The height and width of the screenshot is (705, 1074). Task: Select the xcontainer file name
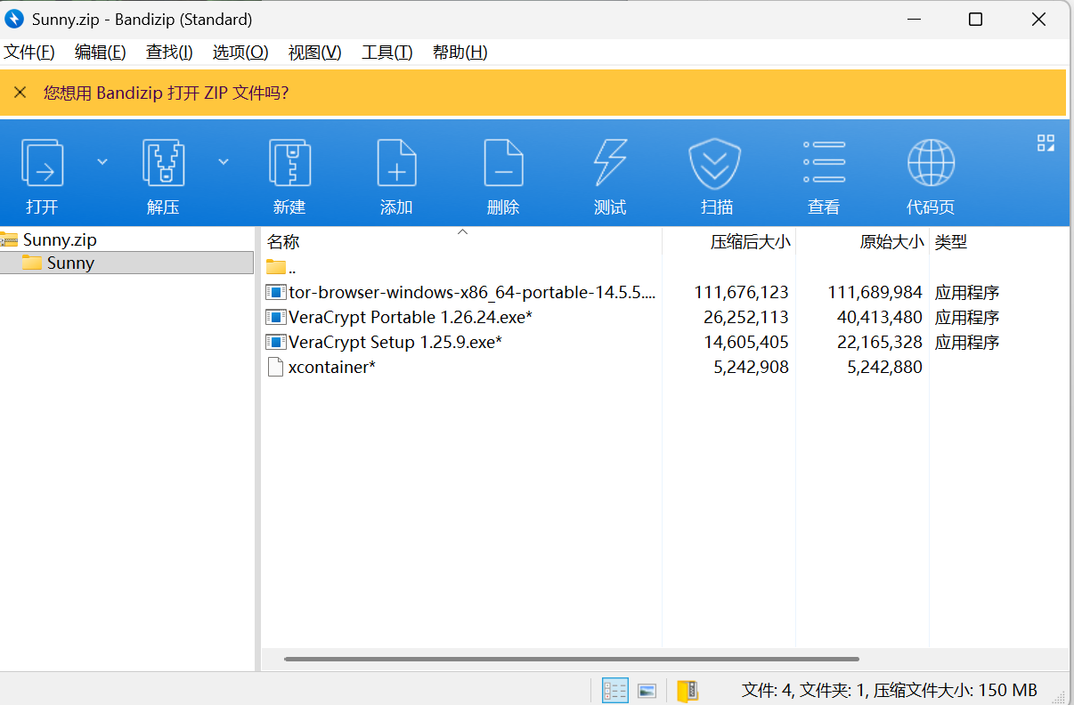point(332,367)
